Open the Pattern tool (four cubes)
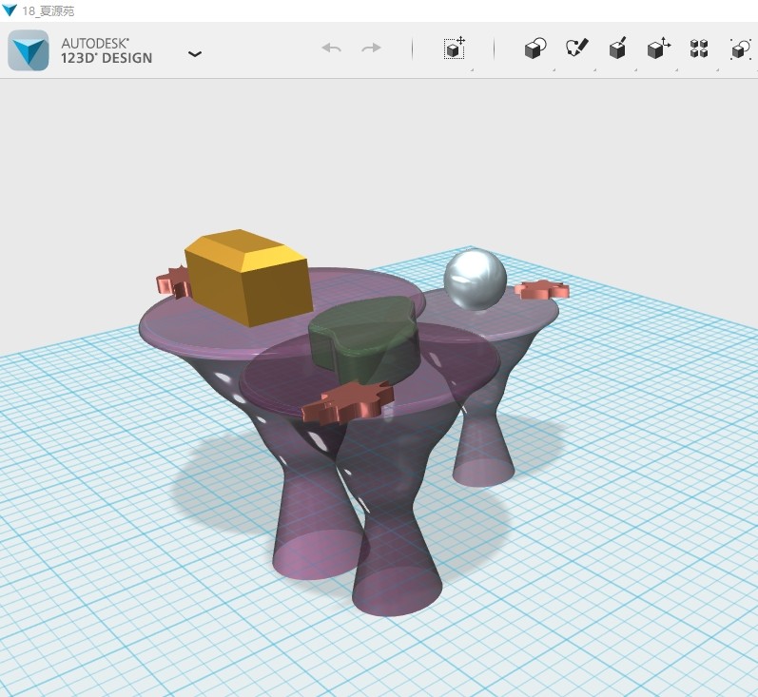This screenshot has height=697, width=758. (x=699, y=48)
